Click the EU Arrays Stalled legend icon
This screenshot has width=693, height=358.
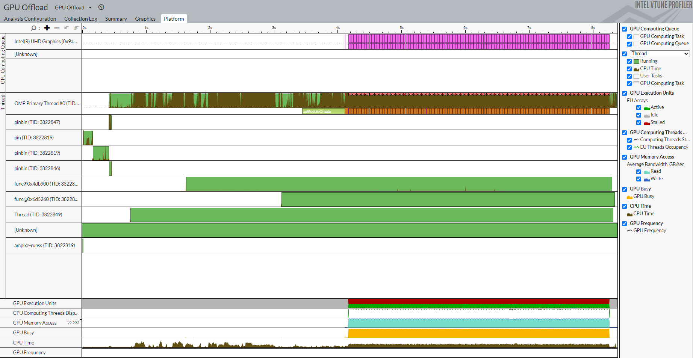647,123
